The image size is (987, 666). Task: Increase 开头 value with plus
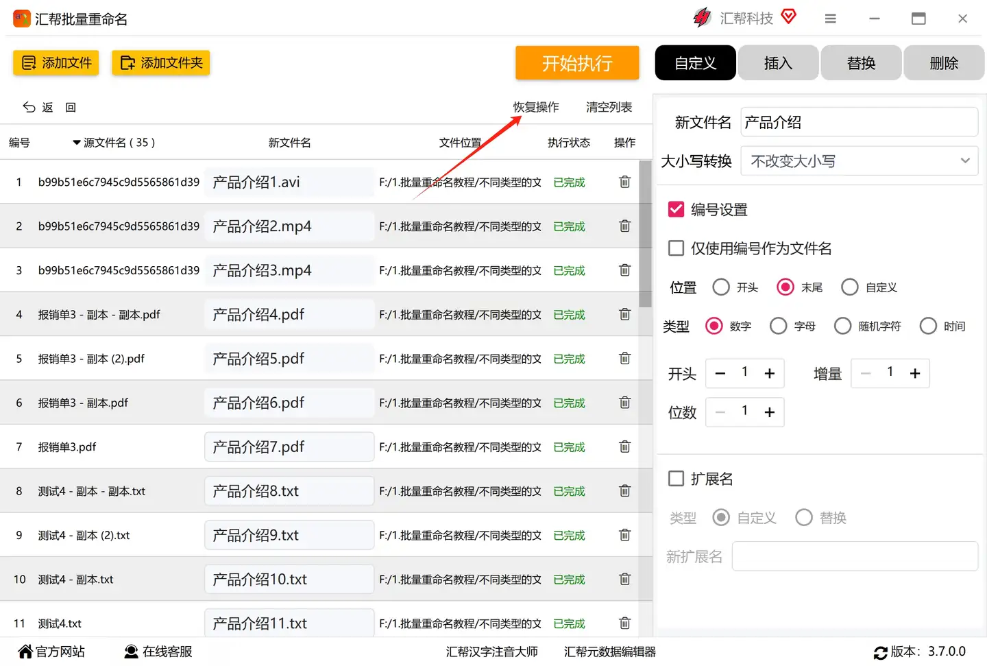point(770,373)
